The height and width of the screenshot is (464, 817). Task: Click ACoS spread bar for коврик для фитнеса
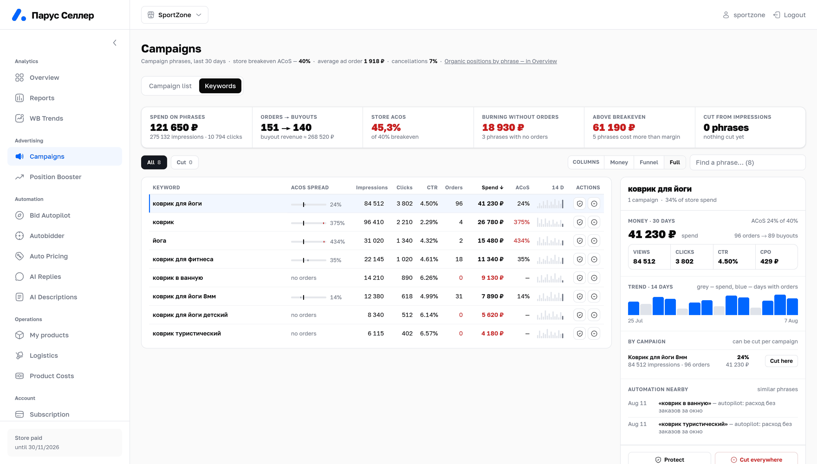click(308, 260)
